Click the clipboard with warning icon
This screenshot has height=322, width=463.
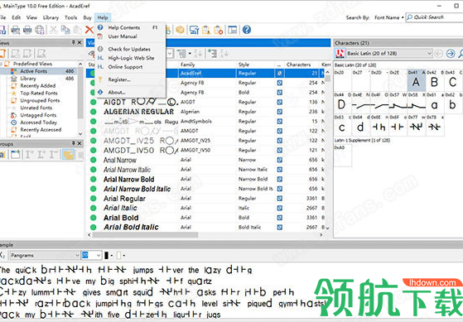(x=206, y=30)
